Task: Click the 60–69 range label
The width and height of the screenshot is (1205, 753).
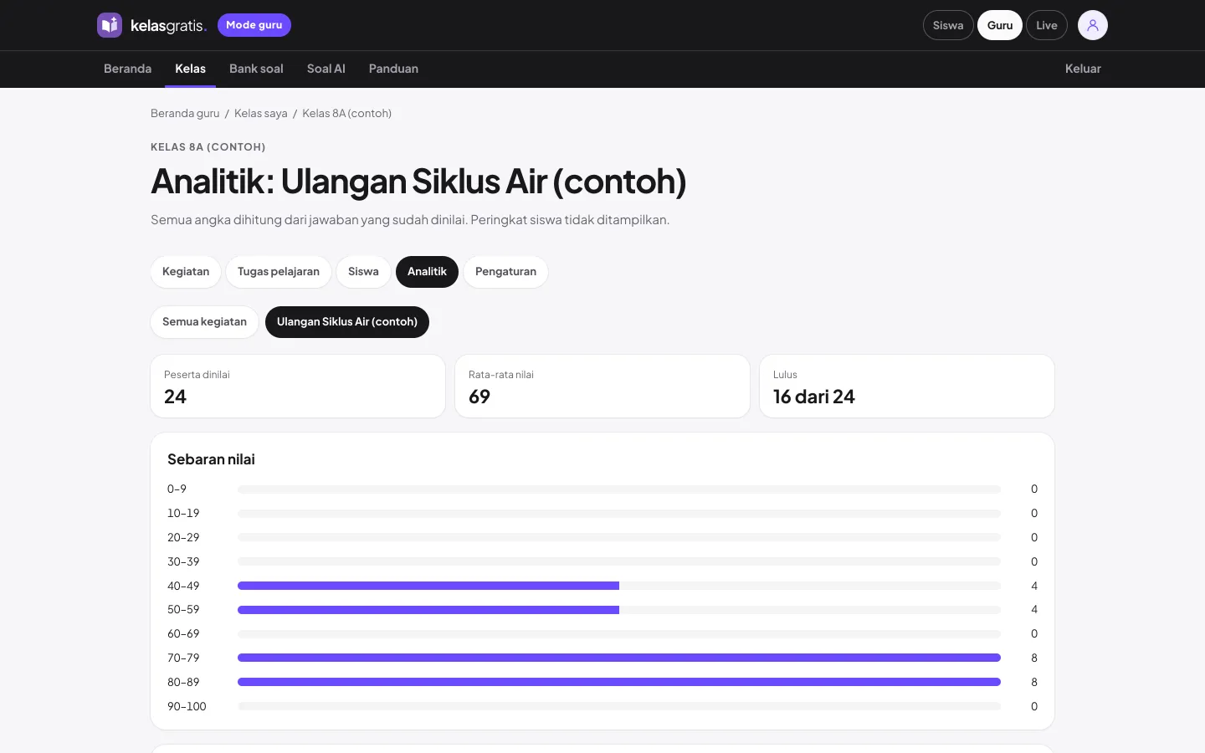Action: click(183, 633)
